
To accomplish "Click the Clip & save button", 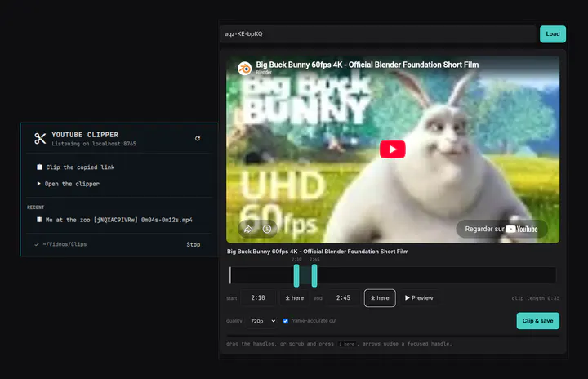I will (x=537, y=321).
